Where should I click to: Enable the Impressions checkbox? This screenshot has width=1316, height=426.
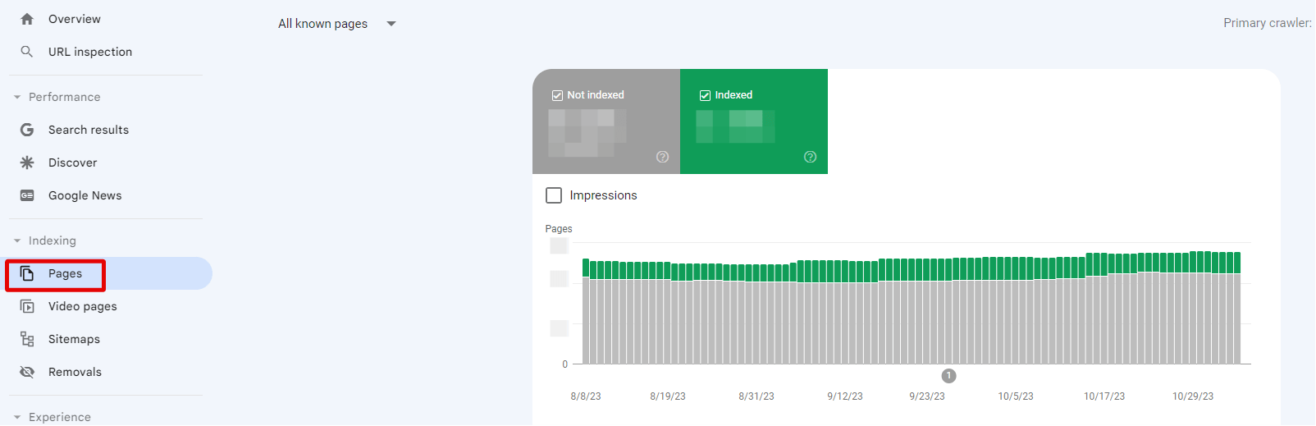point(554,195)
